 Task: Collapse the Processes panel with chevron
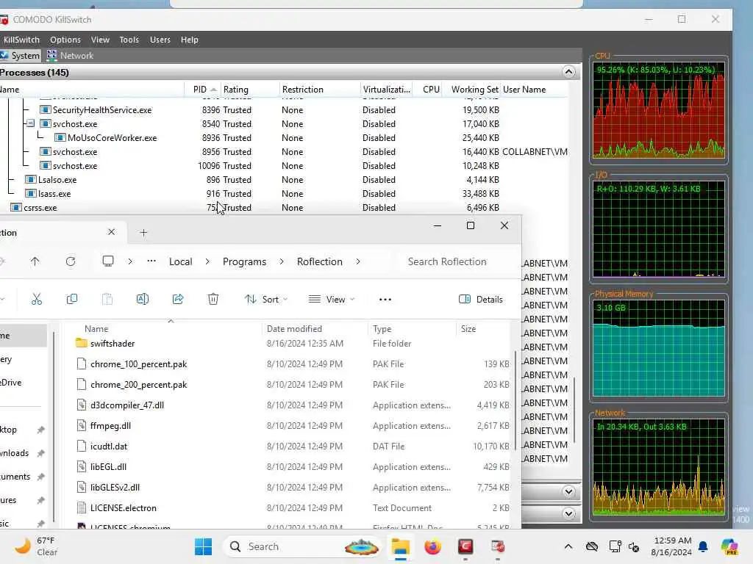[568, 73]
